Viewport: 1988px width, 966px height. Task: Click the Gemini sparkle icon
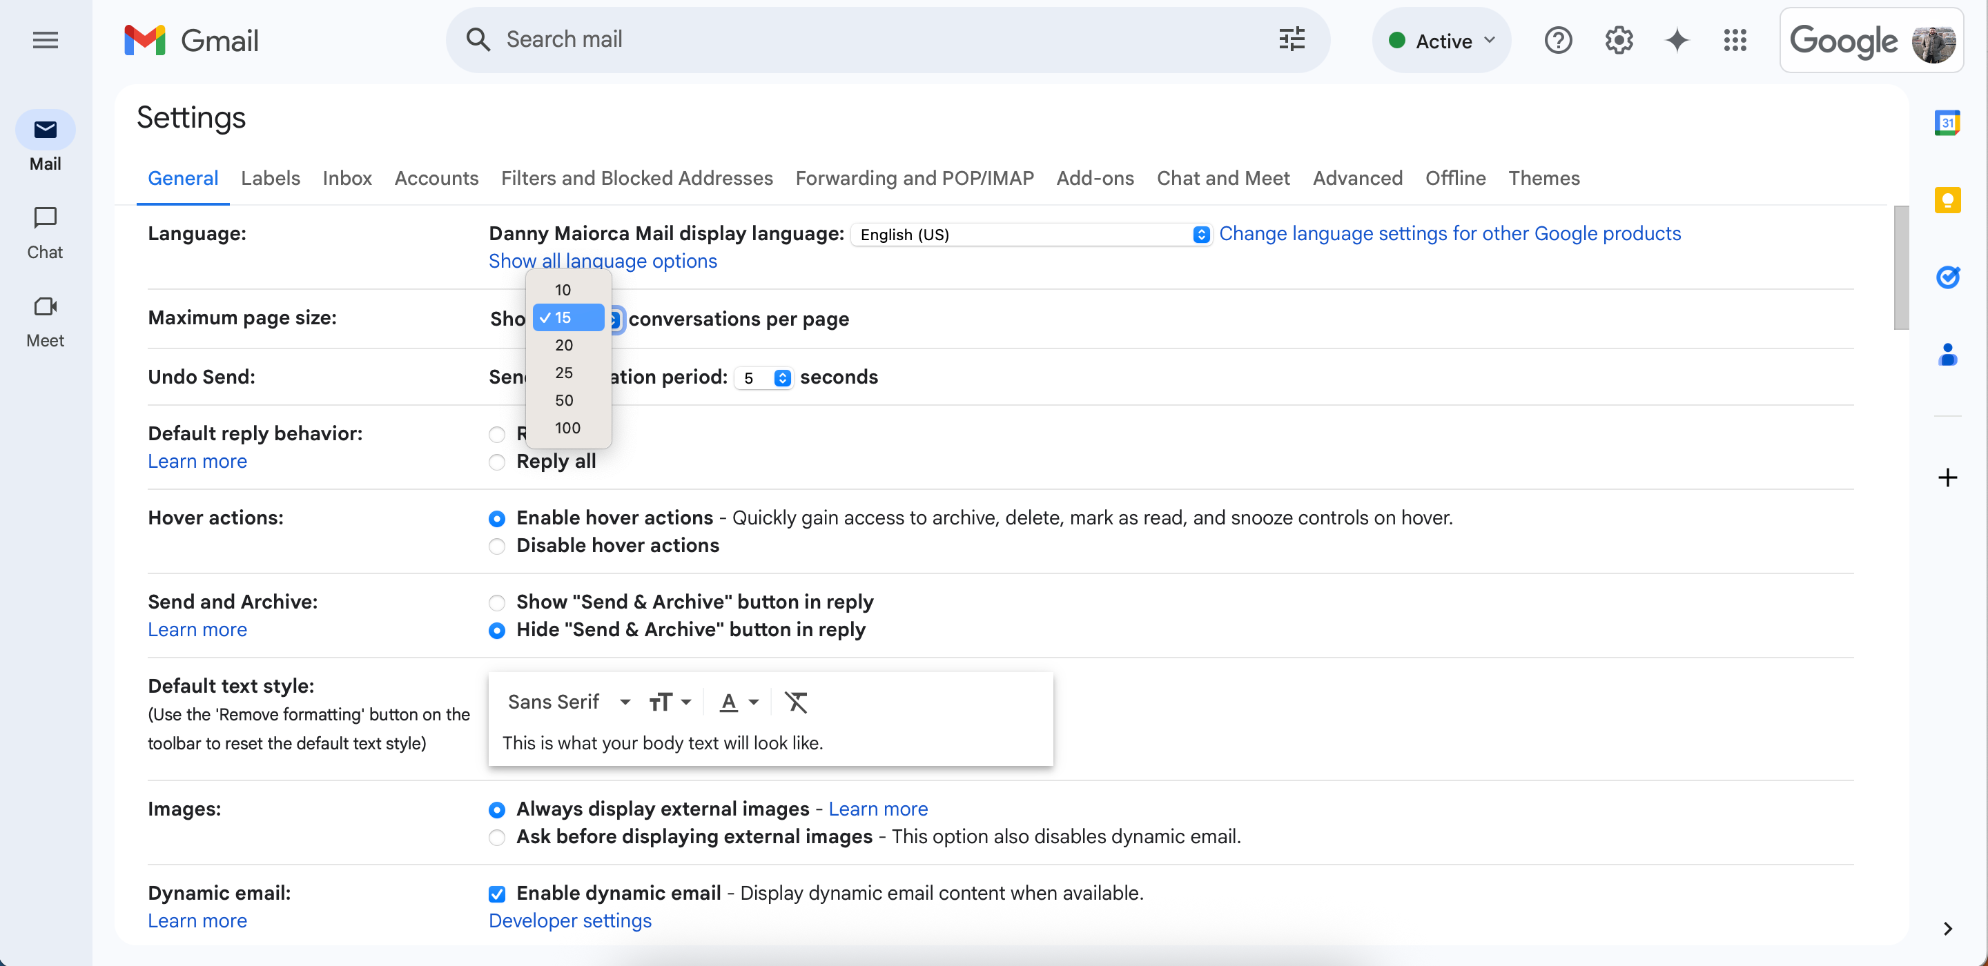tap(1676, 40)
